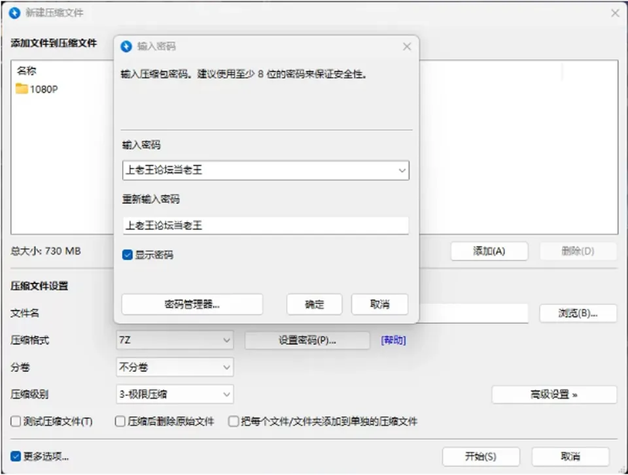This screenshot has width=628, height=475.
Task: Select the 1080P folder icon in file list
Action: [x=22, y=88]
